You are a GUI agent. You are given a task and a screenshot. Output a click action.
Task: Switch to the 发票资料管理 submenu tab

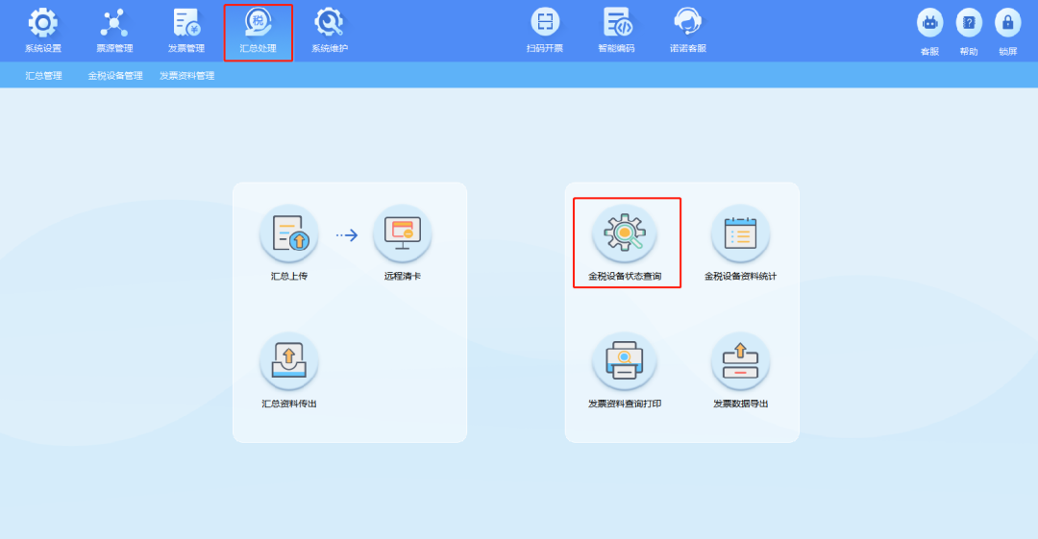point(187,75)
